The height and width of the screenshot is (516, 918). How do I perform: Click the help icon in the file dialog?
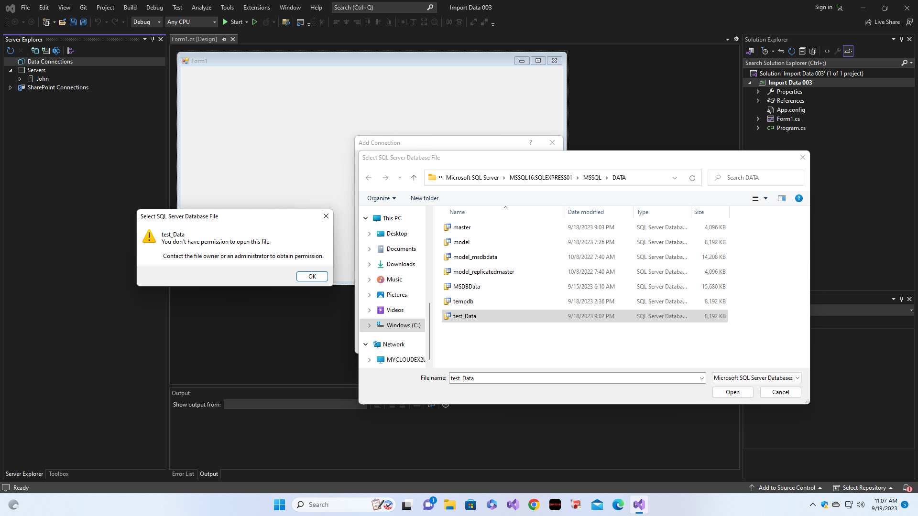[x=798, y=198]
